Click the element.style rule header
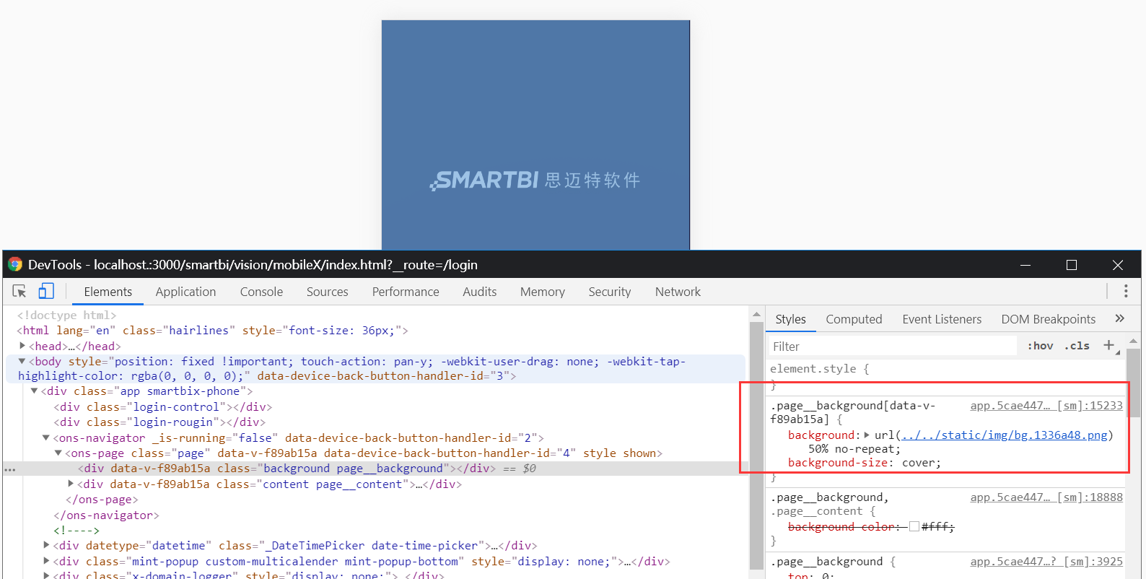This screenshot has height=579, width=1146. tap(820, 369)
